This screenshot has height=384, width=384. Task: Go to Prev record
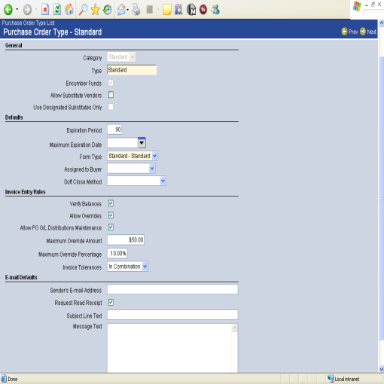[349, 32]
